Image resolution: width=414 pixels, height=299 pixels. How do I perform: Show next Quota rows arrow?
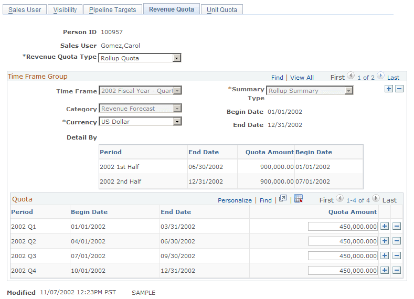tap(376, 198)
